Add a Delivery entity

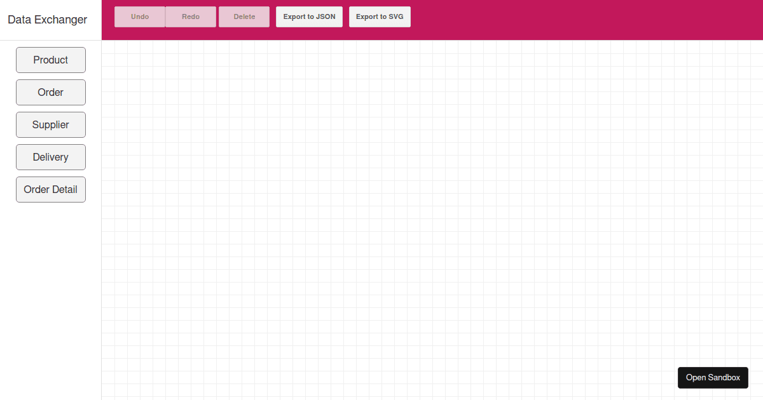pyautogui.click(x=50, y=157)
